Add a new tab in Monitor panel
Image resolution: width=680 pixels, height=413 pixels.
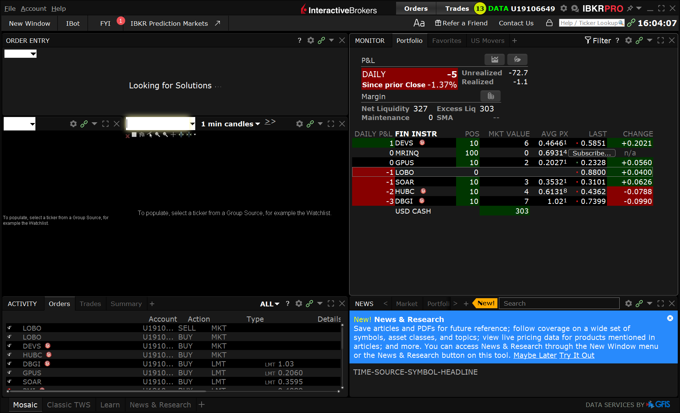[x=515, y=41]
